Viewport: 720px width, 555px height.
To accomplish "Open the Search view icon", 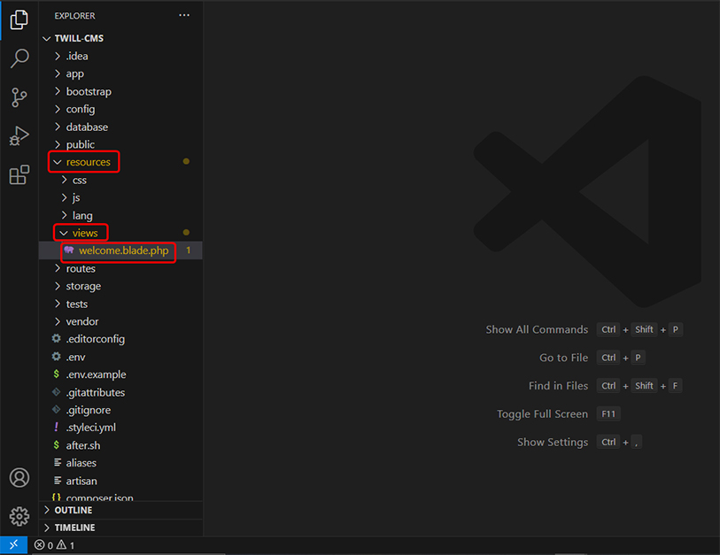I will 19,58.
